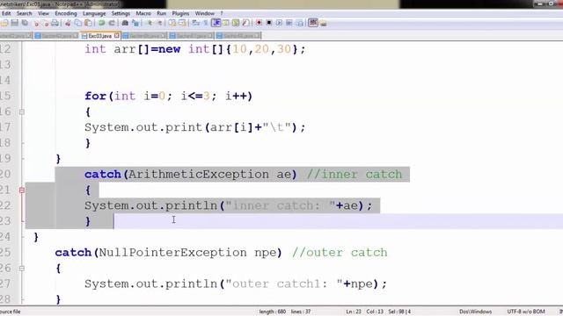The image size is (563, 316).
Task: Open the Run menu
Action: click(161, 13)
